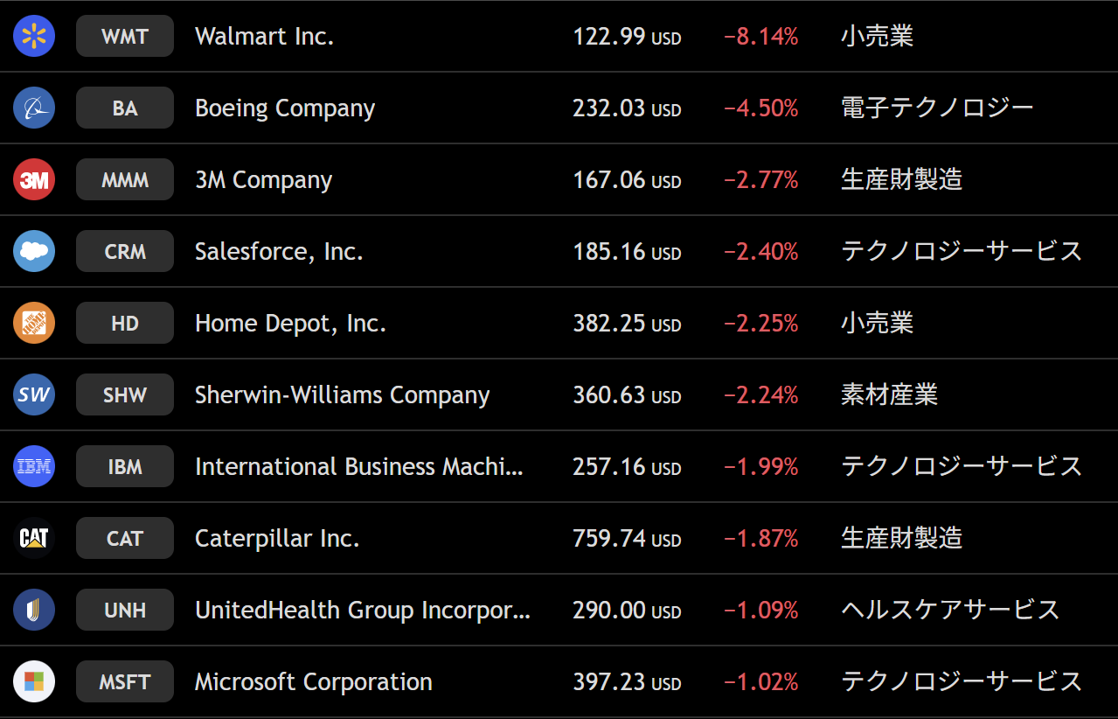This screenshot has width=1118, height=719.
Task: Click the Microsoft logo icon
Action: pos(34,682)
